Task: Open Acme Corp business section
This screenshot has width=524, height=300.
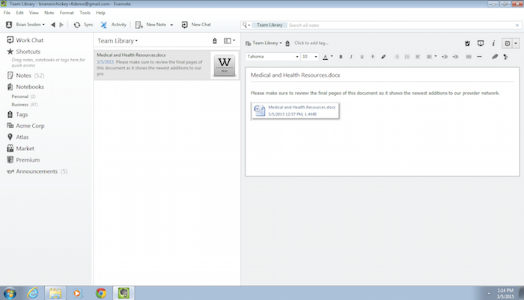Action: coord(25,126)
